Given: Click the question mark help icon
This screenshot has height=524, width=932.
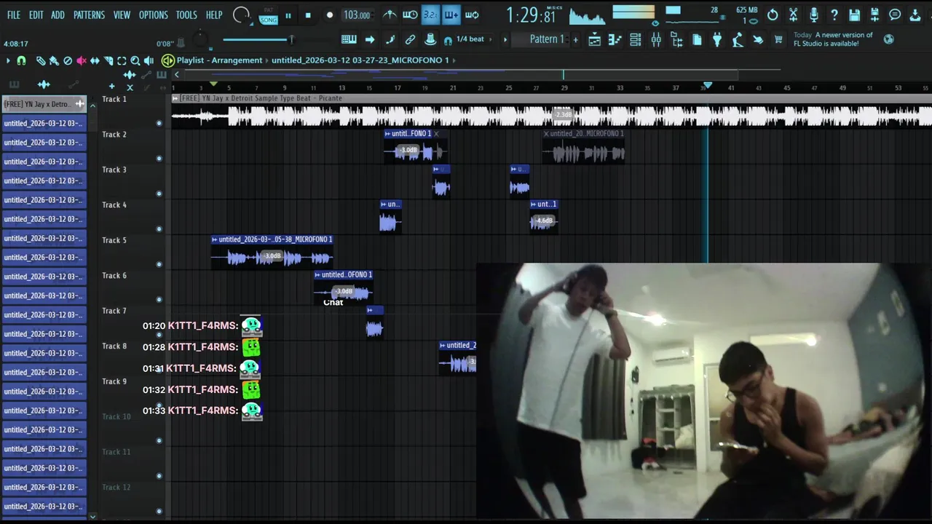Looking at the screenshot, I should [834, 15].
